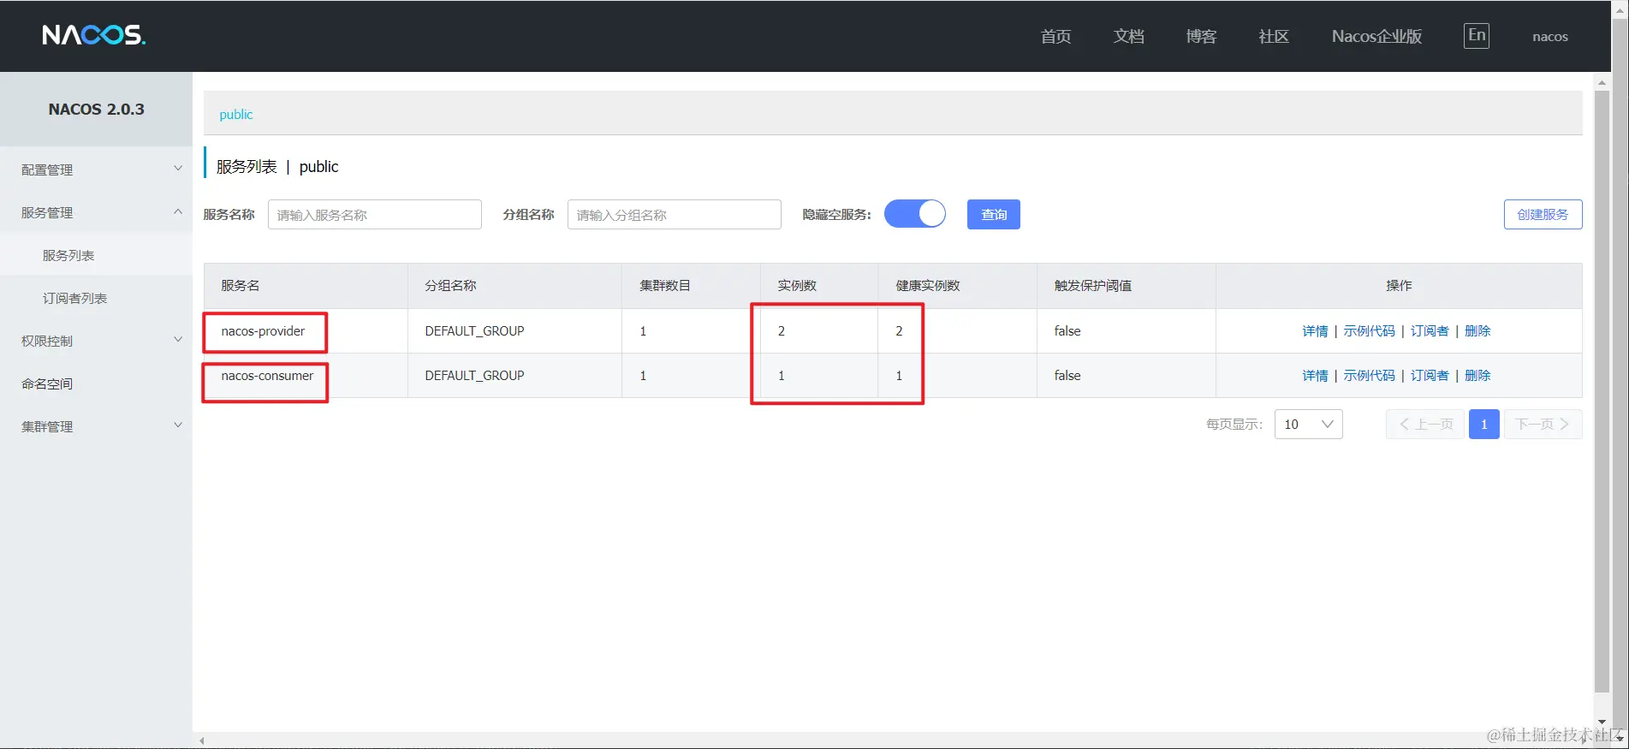Click the scrollbar up arrow
The height and width of the screenshot is (749, 1629).
tap(1602, 82)
